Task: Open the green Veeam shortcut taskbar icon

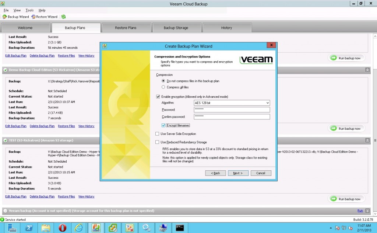Action: coord(113,228)
